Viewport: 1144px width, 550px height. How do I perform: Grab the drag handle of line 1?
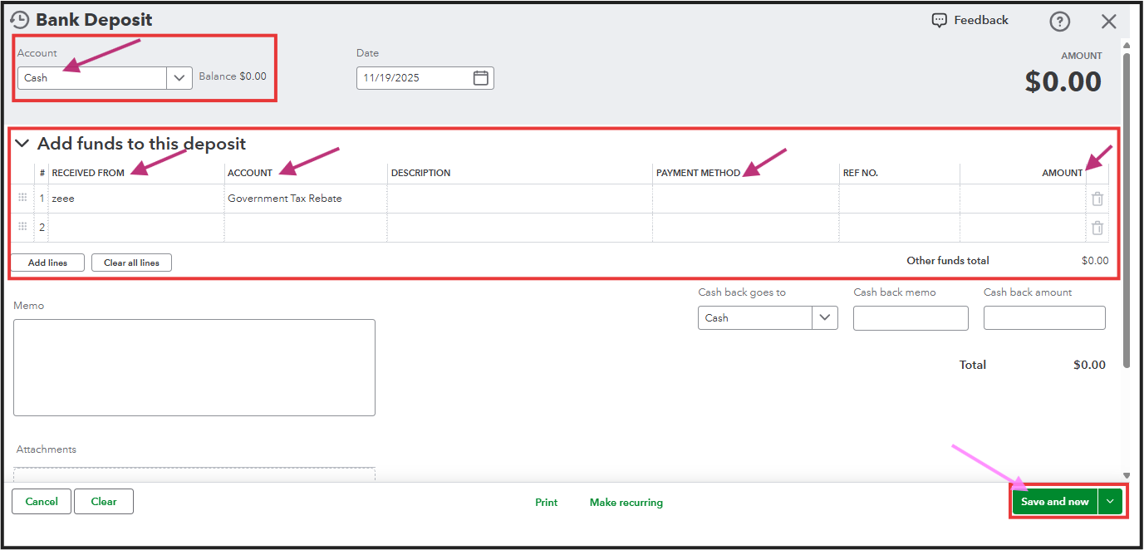point(22,198)
